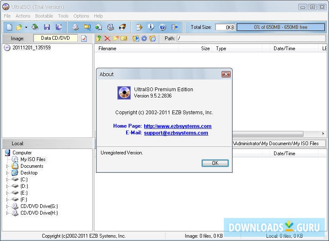
Task: Open the Bootable menu
Action: click(44, 16)
